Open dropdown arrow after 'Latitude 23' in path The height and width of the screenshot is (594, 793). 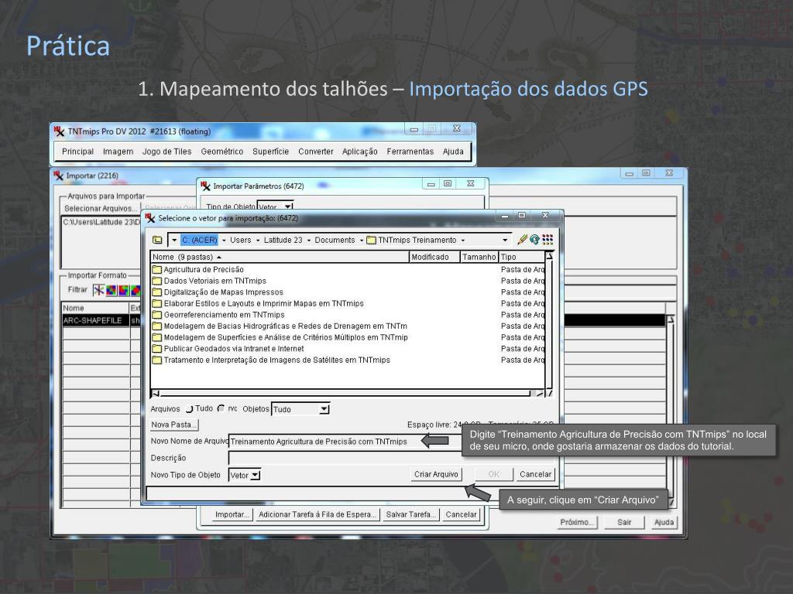[308, 241]
